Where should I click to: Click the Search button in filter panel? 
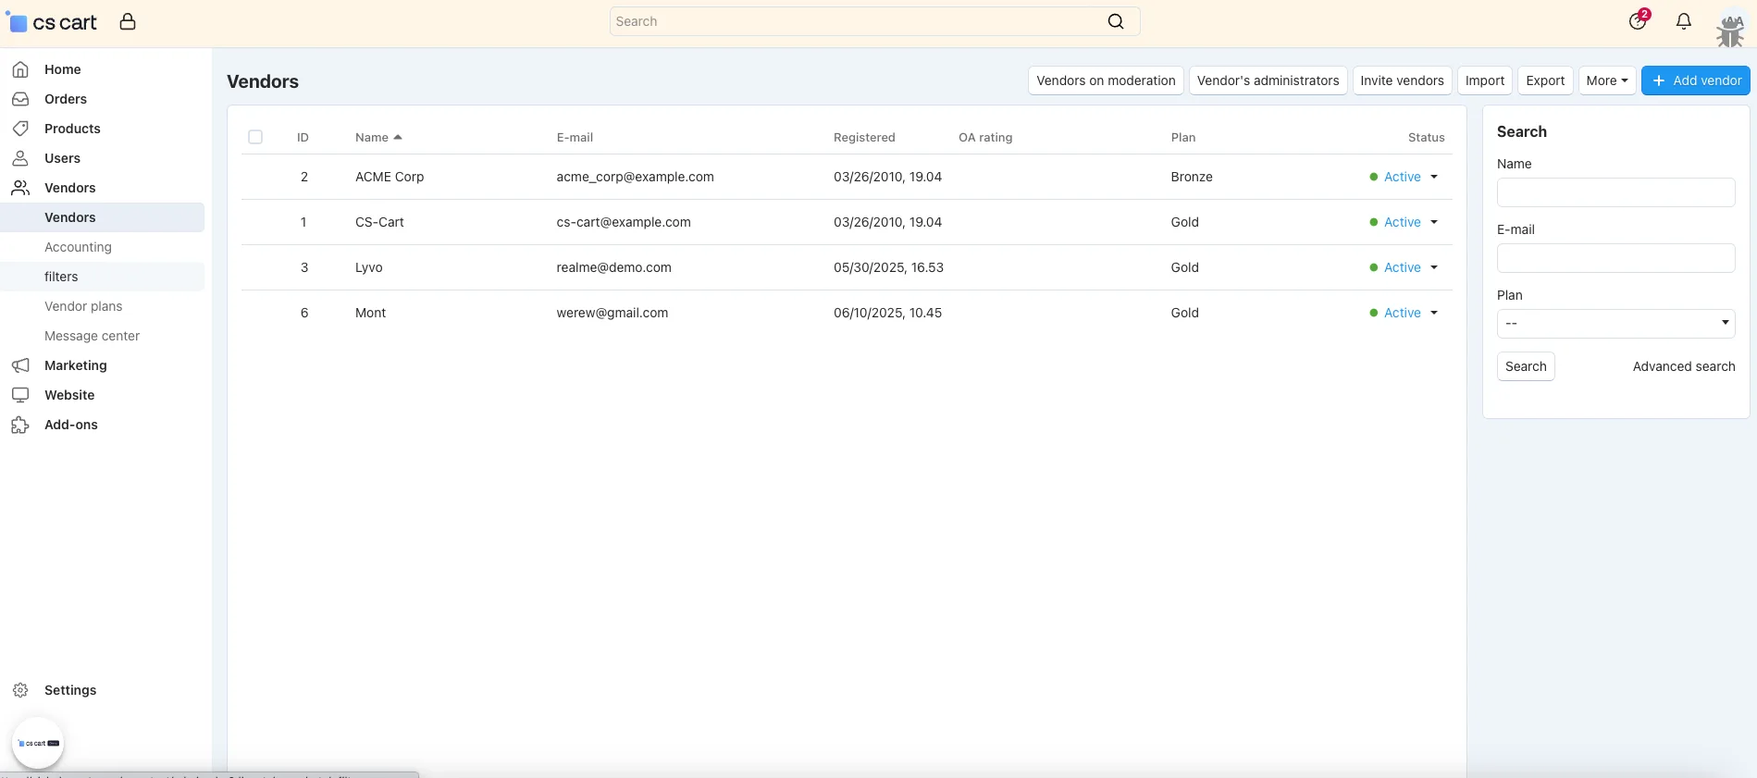(x=1526, y=366)
